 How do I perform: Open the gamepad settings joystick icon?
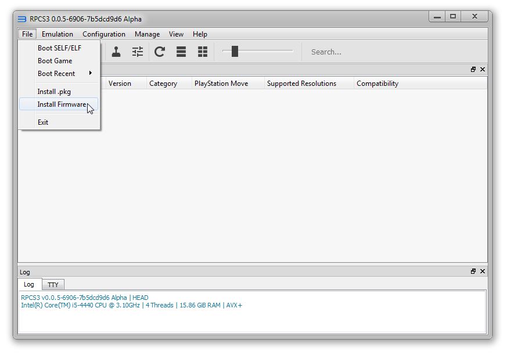(116, 52)
